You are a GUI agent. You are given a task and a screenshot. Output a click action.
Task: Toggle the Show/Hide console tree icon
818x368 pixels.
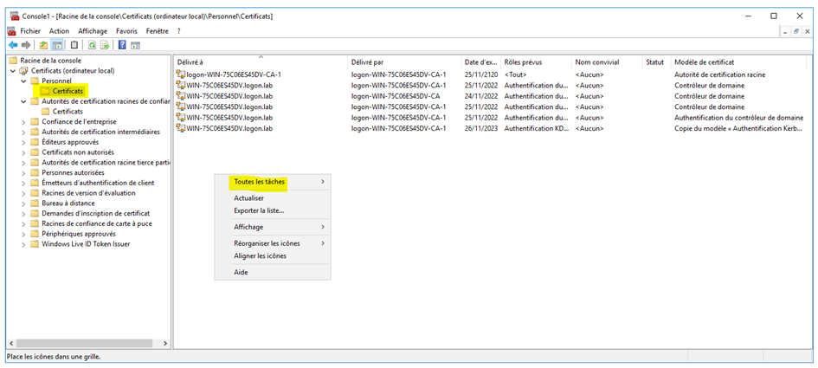click(57, 45)
